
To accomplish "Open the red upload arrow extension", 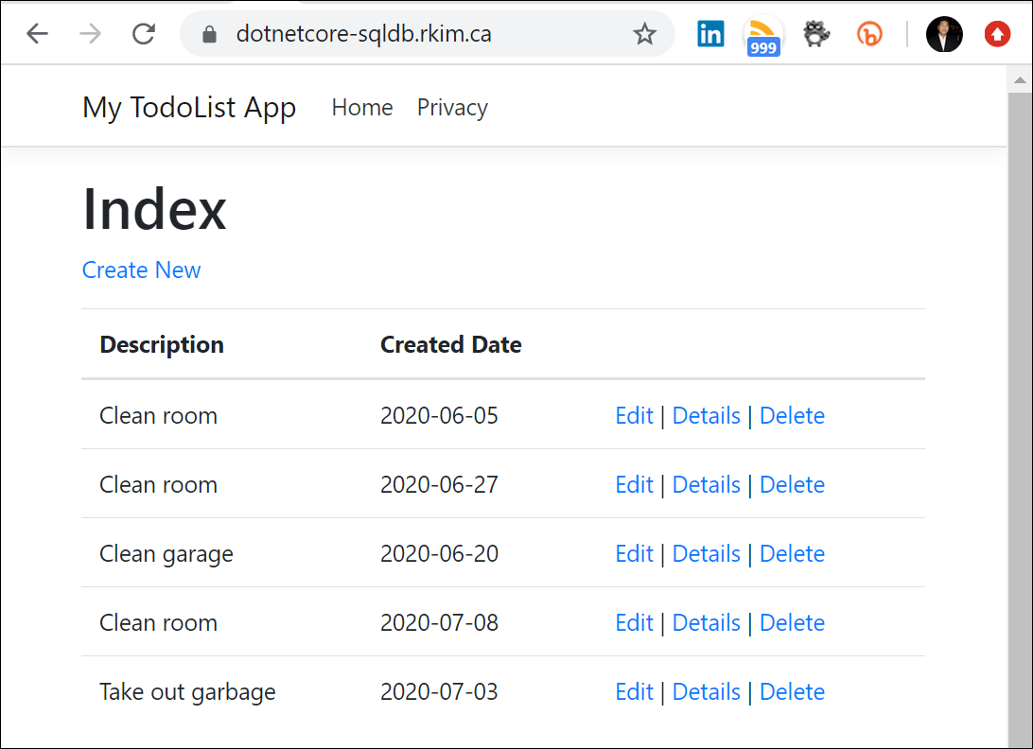I will coord(997,33).
